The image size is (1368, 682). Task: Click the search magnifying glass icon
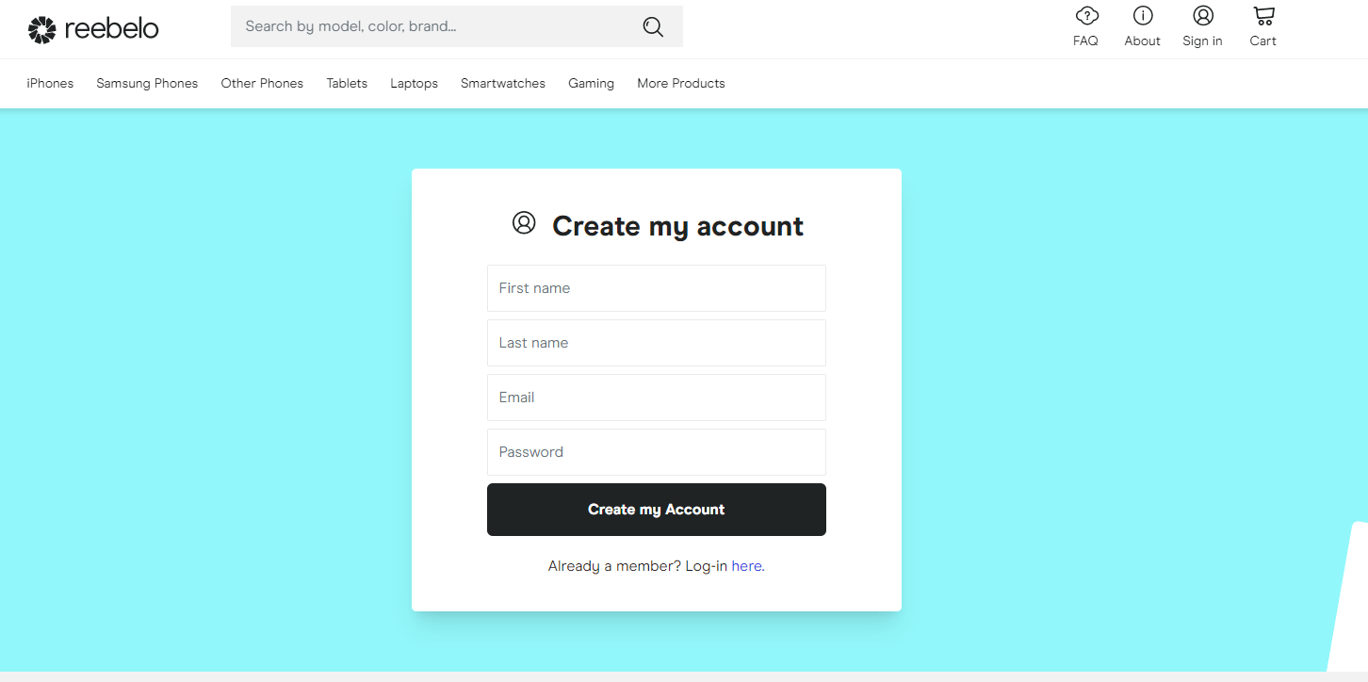click(x=653, y=26)
